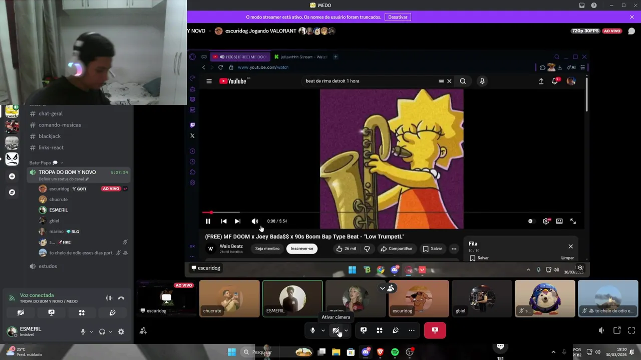
Task: Click Desativar on the streamer mode banner
Action: (x=398, y=17)
